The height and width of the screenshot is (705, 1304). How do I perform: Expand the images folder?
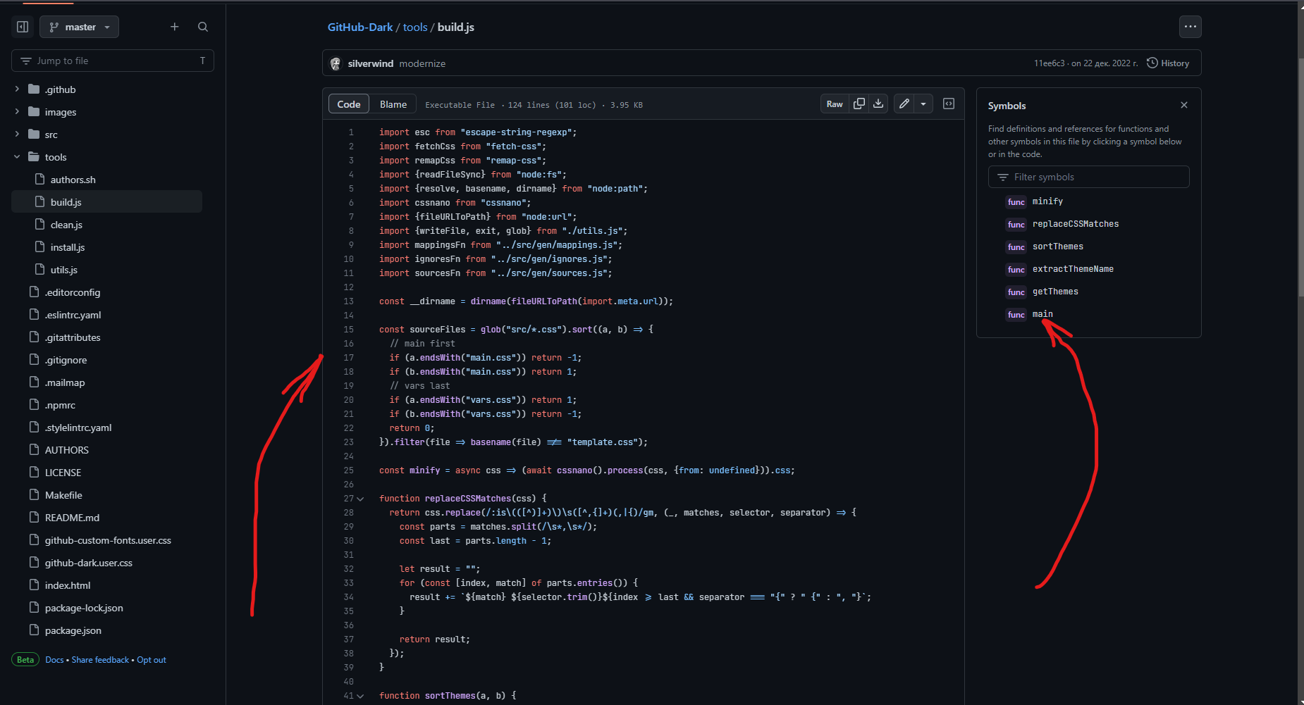click(x=17, y=112)
